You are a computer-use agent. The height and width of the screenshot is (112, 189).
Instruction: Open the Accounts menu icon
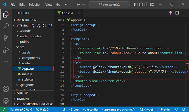click(x=6, y=89)
